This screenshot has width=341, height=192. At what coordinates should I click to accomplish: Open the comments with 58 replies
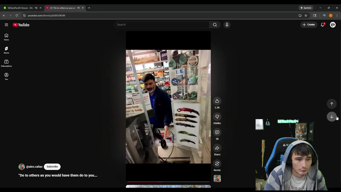click(217, 132)
